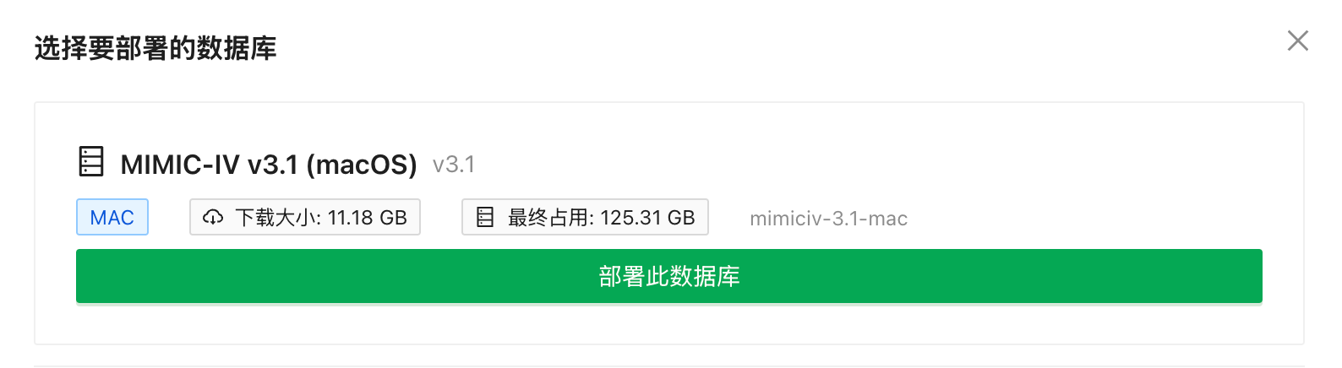This screenshot has width=1342, height=368.
Task: Click the mimiciv-3.1-mac identifier text
Action: [x=828, y=219]
